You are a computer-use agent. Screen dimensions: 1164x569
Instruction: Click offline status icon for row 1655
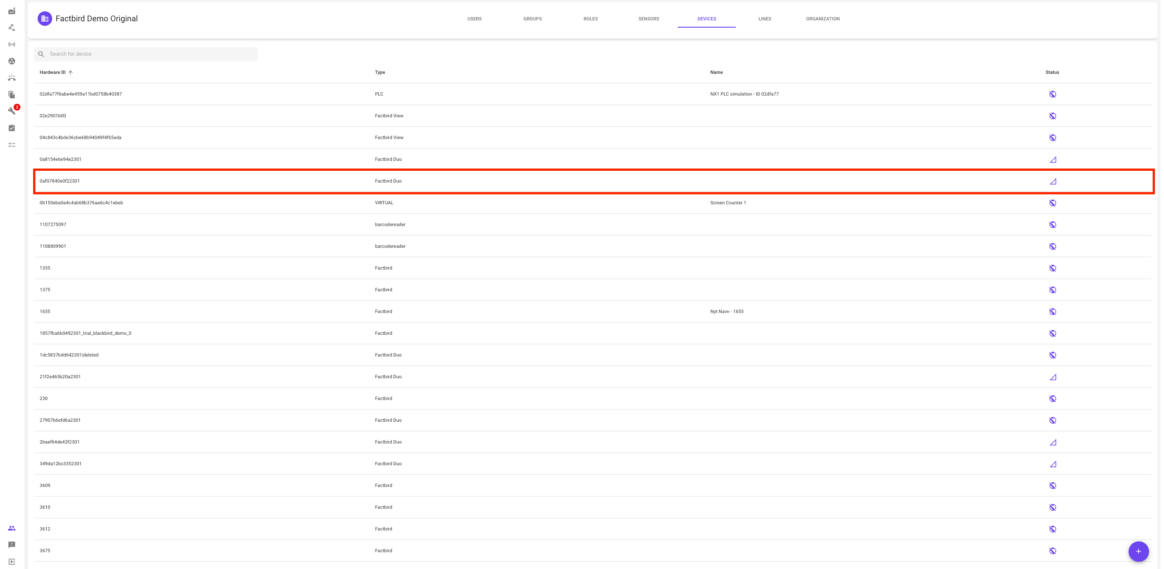1053,312
